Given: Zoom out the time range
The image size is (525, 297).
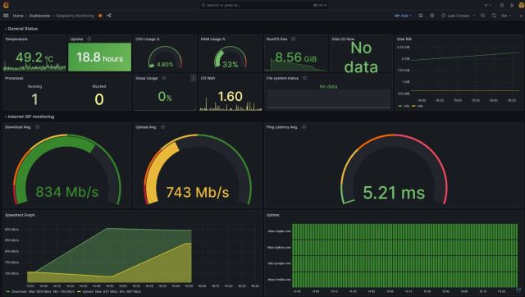Looking at the screenshot, I should tap(482, 16).
